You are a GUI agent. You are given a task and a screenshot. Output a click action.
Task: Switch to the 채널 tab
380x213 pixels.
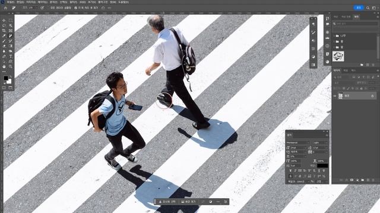click(346, 70)
